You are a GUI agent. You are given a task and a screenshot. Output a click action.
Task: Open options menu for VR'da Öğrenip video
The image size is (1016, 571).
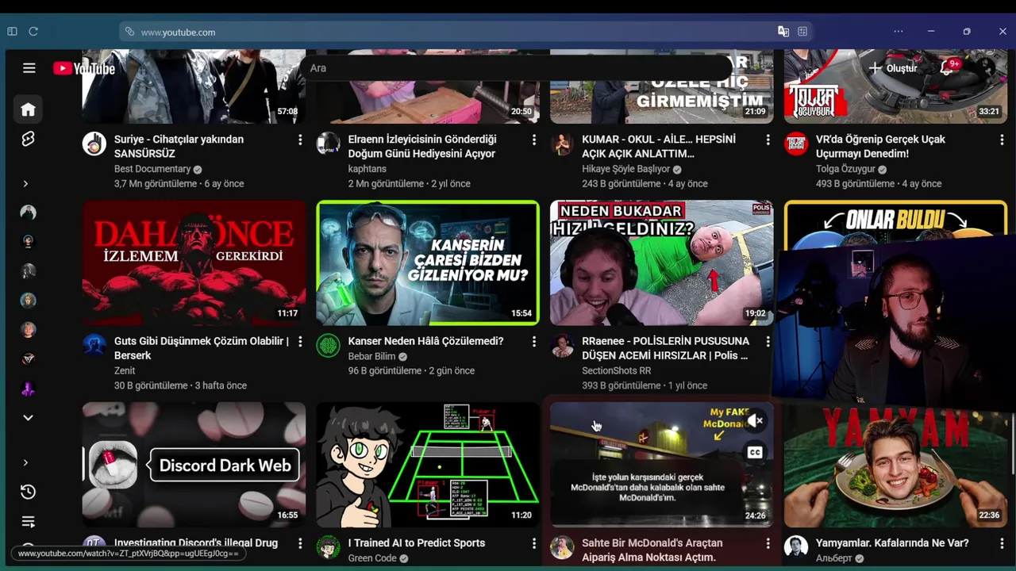[1002, 140]
